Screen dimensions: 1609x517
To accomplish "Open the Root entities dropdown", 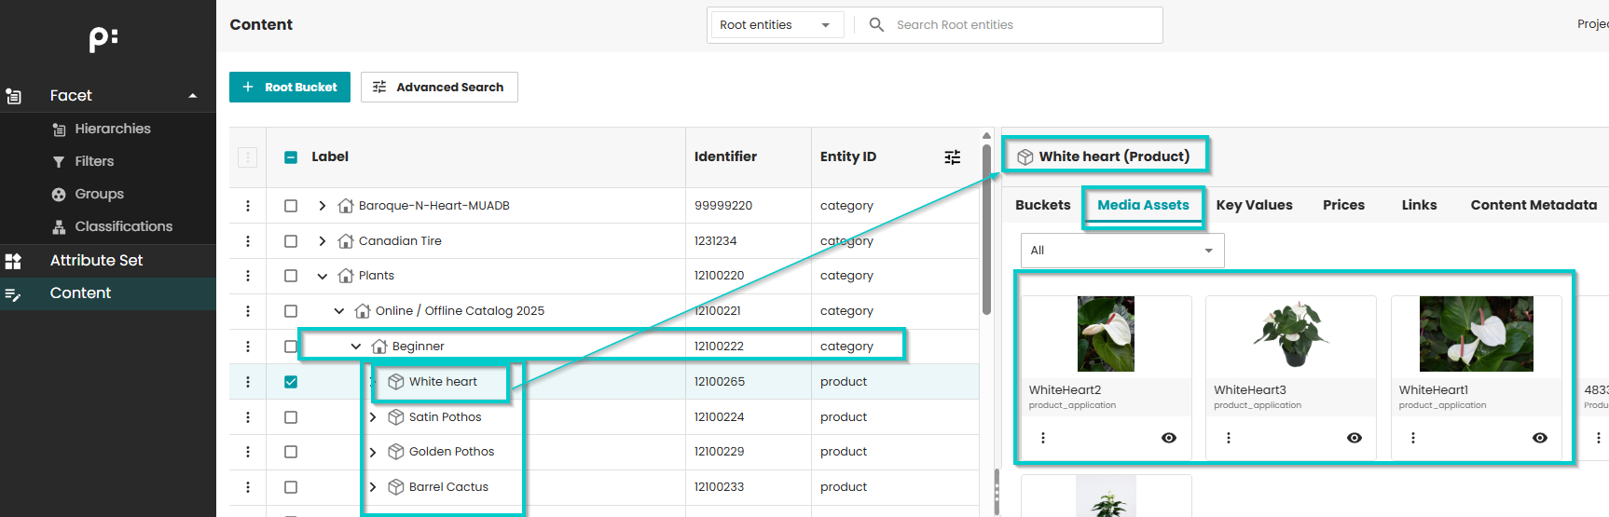I will (776, 25).
